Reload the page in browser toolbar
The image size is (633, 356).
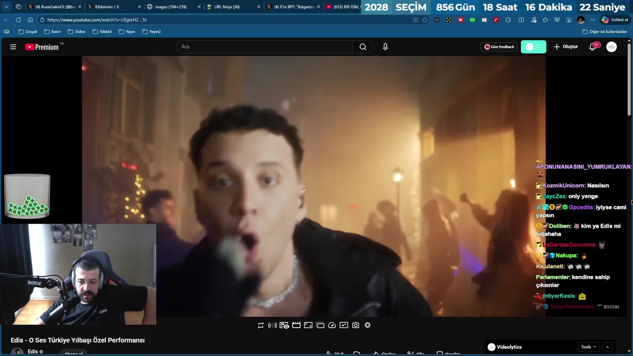pyautogui.click(x=18, y=20)
